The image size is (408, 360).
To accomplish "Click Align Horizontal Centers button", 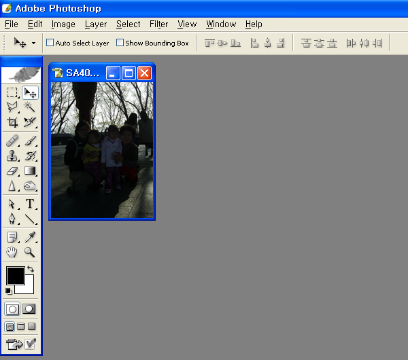I will tap(268, 43).
